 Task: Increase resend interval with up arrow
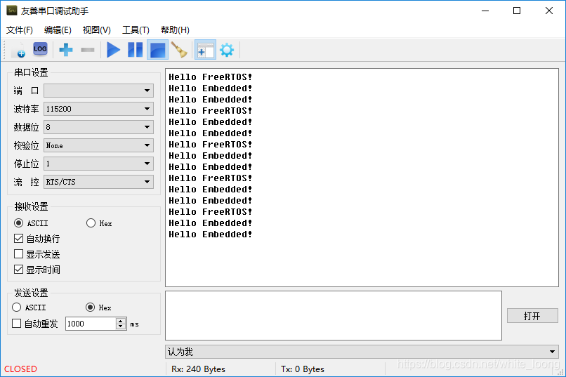click(121, 321)
